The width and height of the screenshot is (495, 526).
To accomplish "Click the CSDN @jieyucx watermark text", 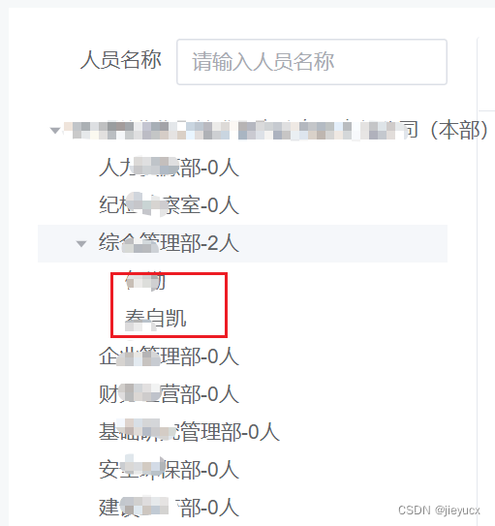I will tap(439, 511).
